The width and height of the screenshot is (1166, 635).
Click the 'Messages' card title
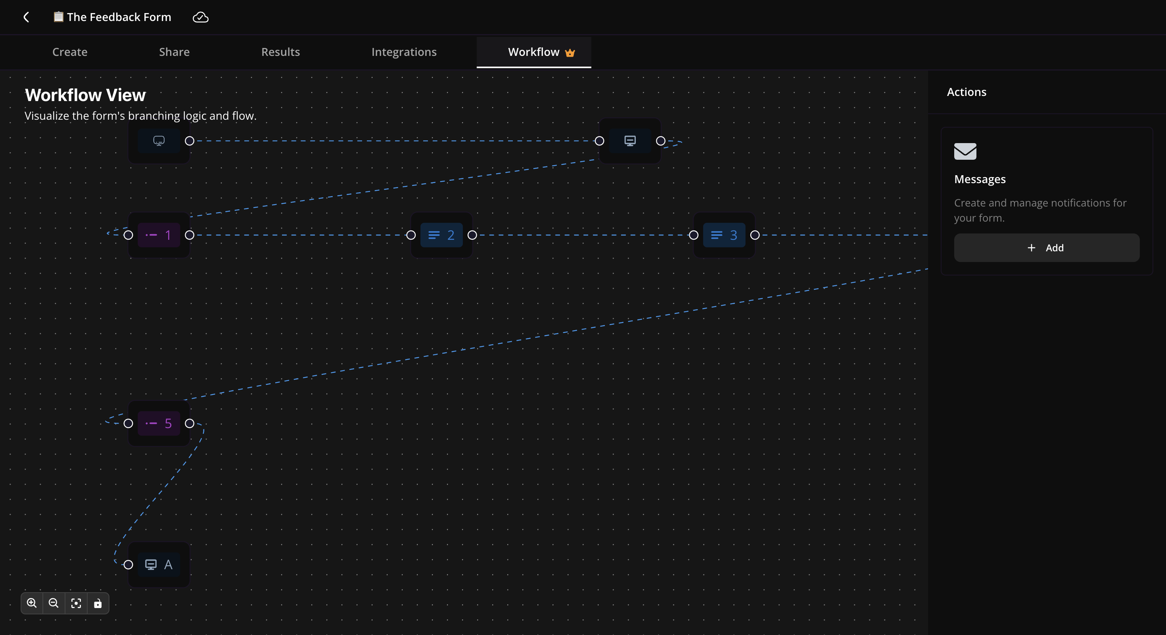point(980,180)
